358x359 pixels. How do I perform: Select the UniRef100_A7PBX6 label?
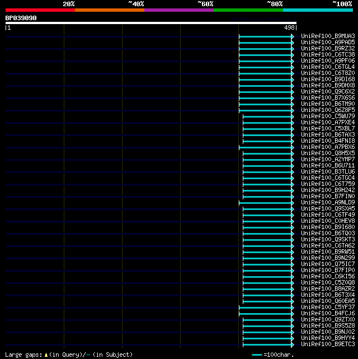pos(328,147)
